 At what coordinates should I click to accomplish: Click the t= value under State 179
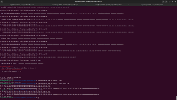(68, 20)
